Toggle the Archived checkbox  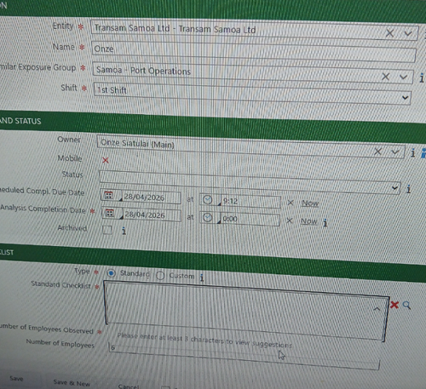pos(107,230)
